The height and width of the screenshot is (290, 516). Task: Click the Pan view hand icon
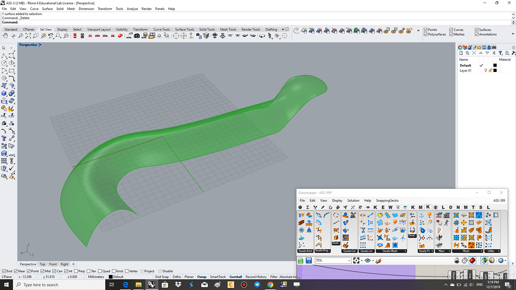6,36
